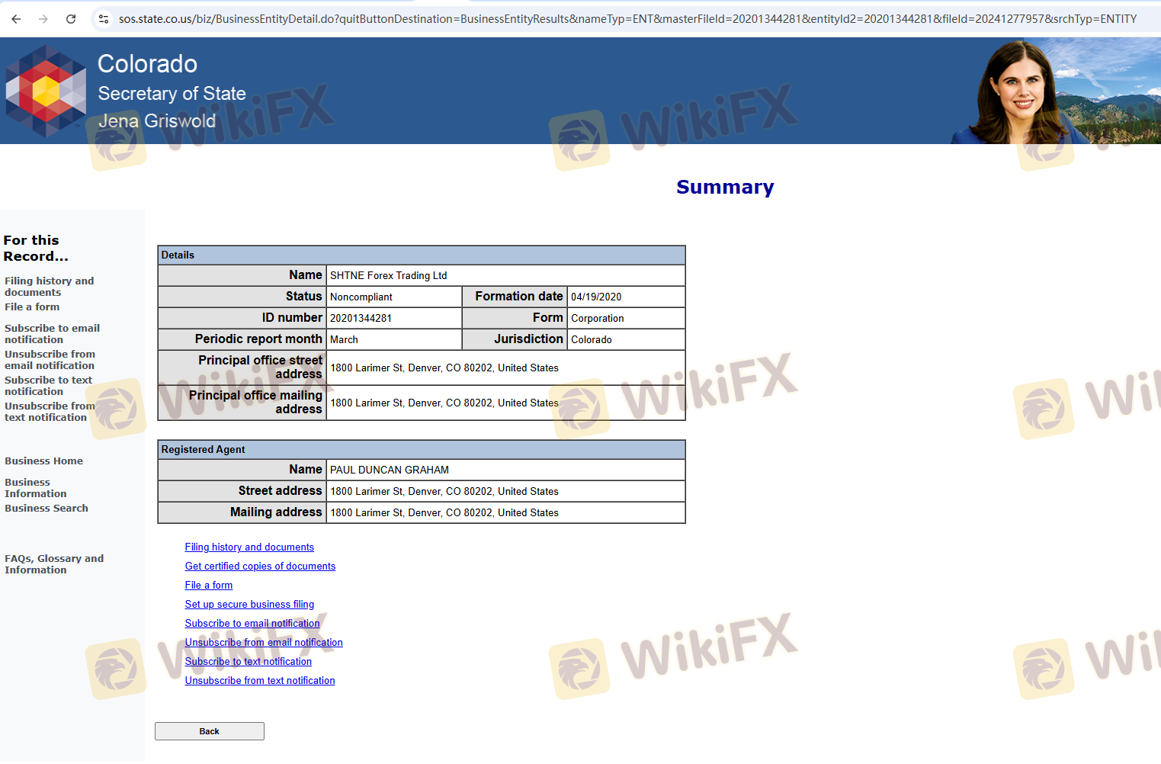Select sidebar File a form

(x=32, y=307)
